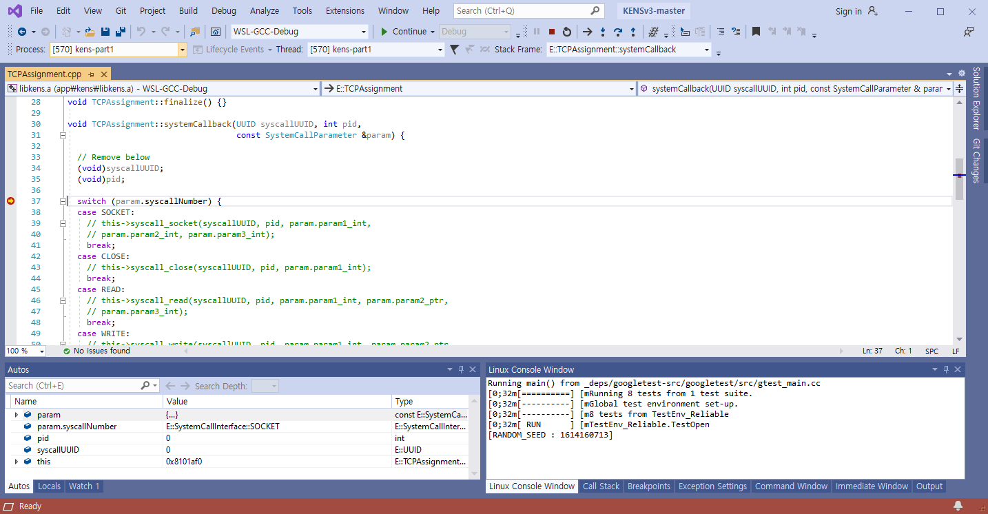Switch to the Breakpoints tab
Image resolution: width=988 pixels, height=514 pixels.
tap(648, 486)
